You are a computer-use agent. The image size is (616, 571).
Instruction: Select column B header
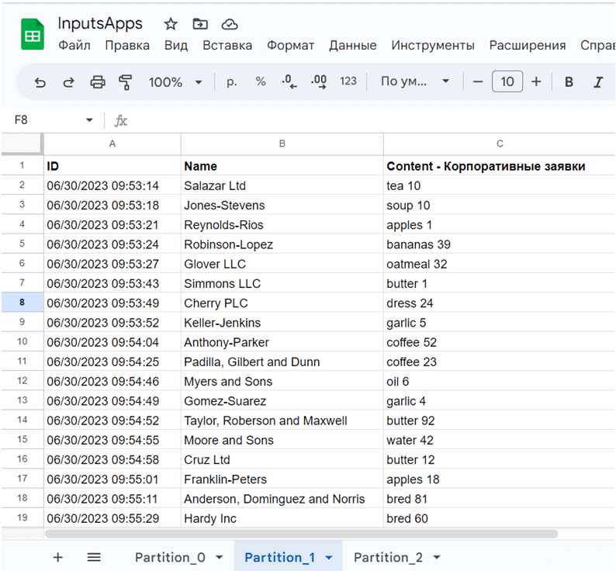coord(282,144)
